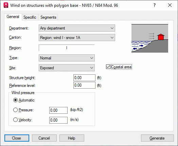Click the Cancel button
This screenshot has height=146, width=178.
point(44,138)
